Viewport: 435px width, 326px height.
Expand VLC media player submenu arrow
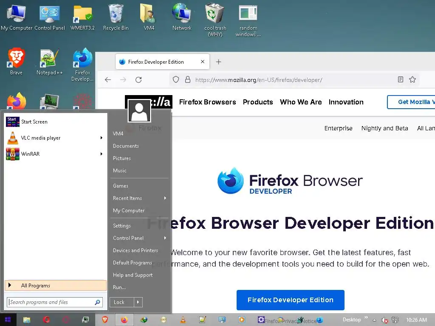(102, 138)
